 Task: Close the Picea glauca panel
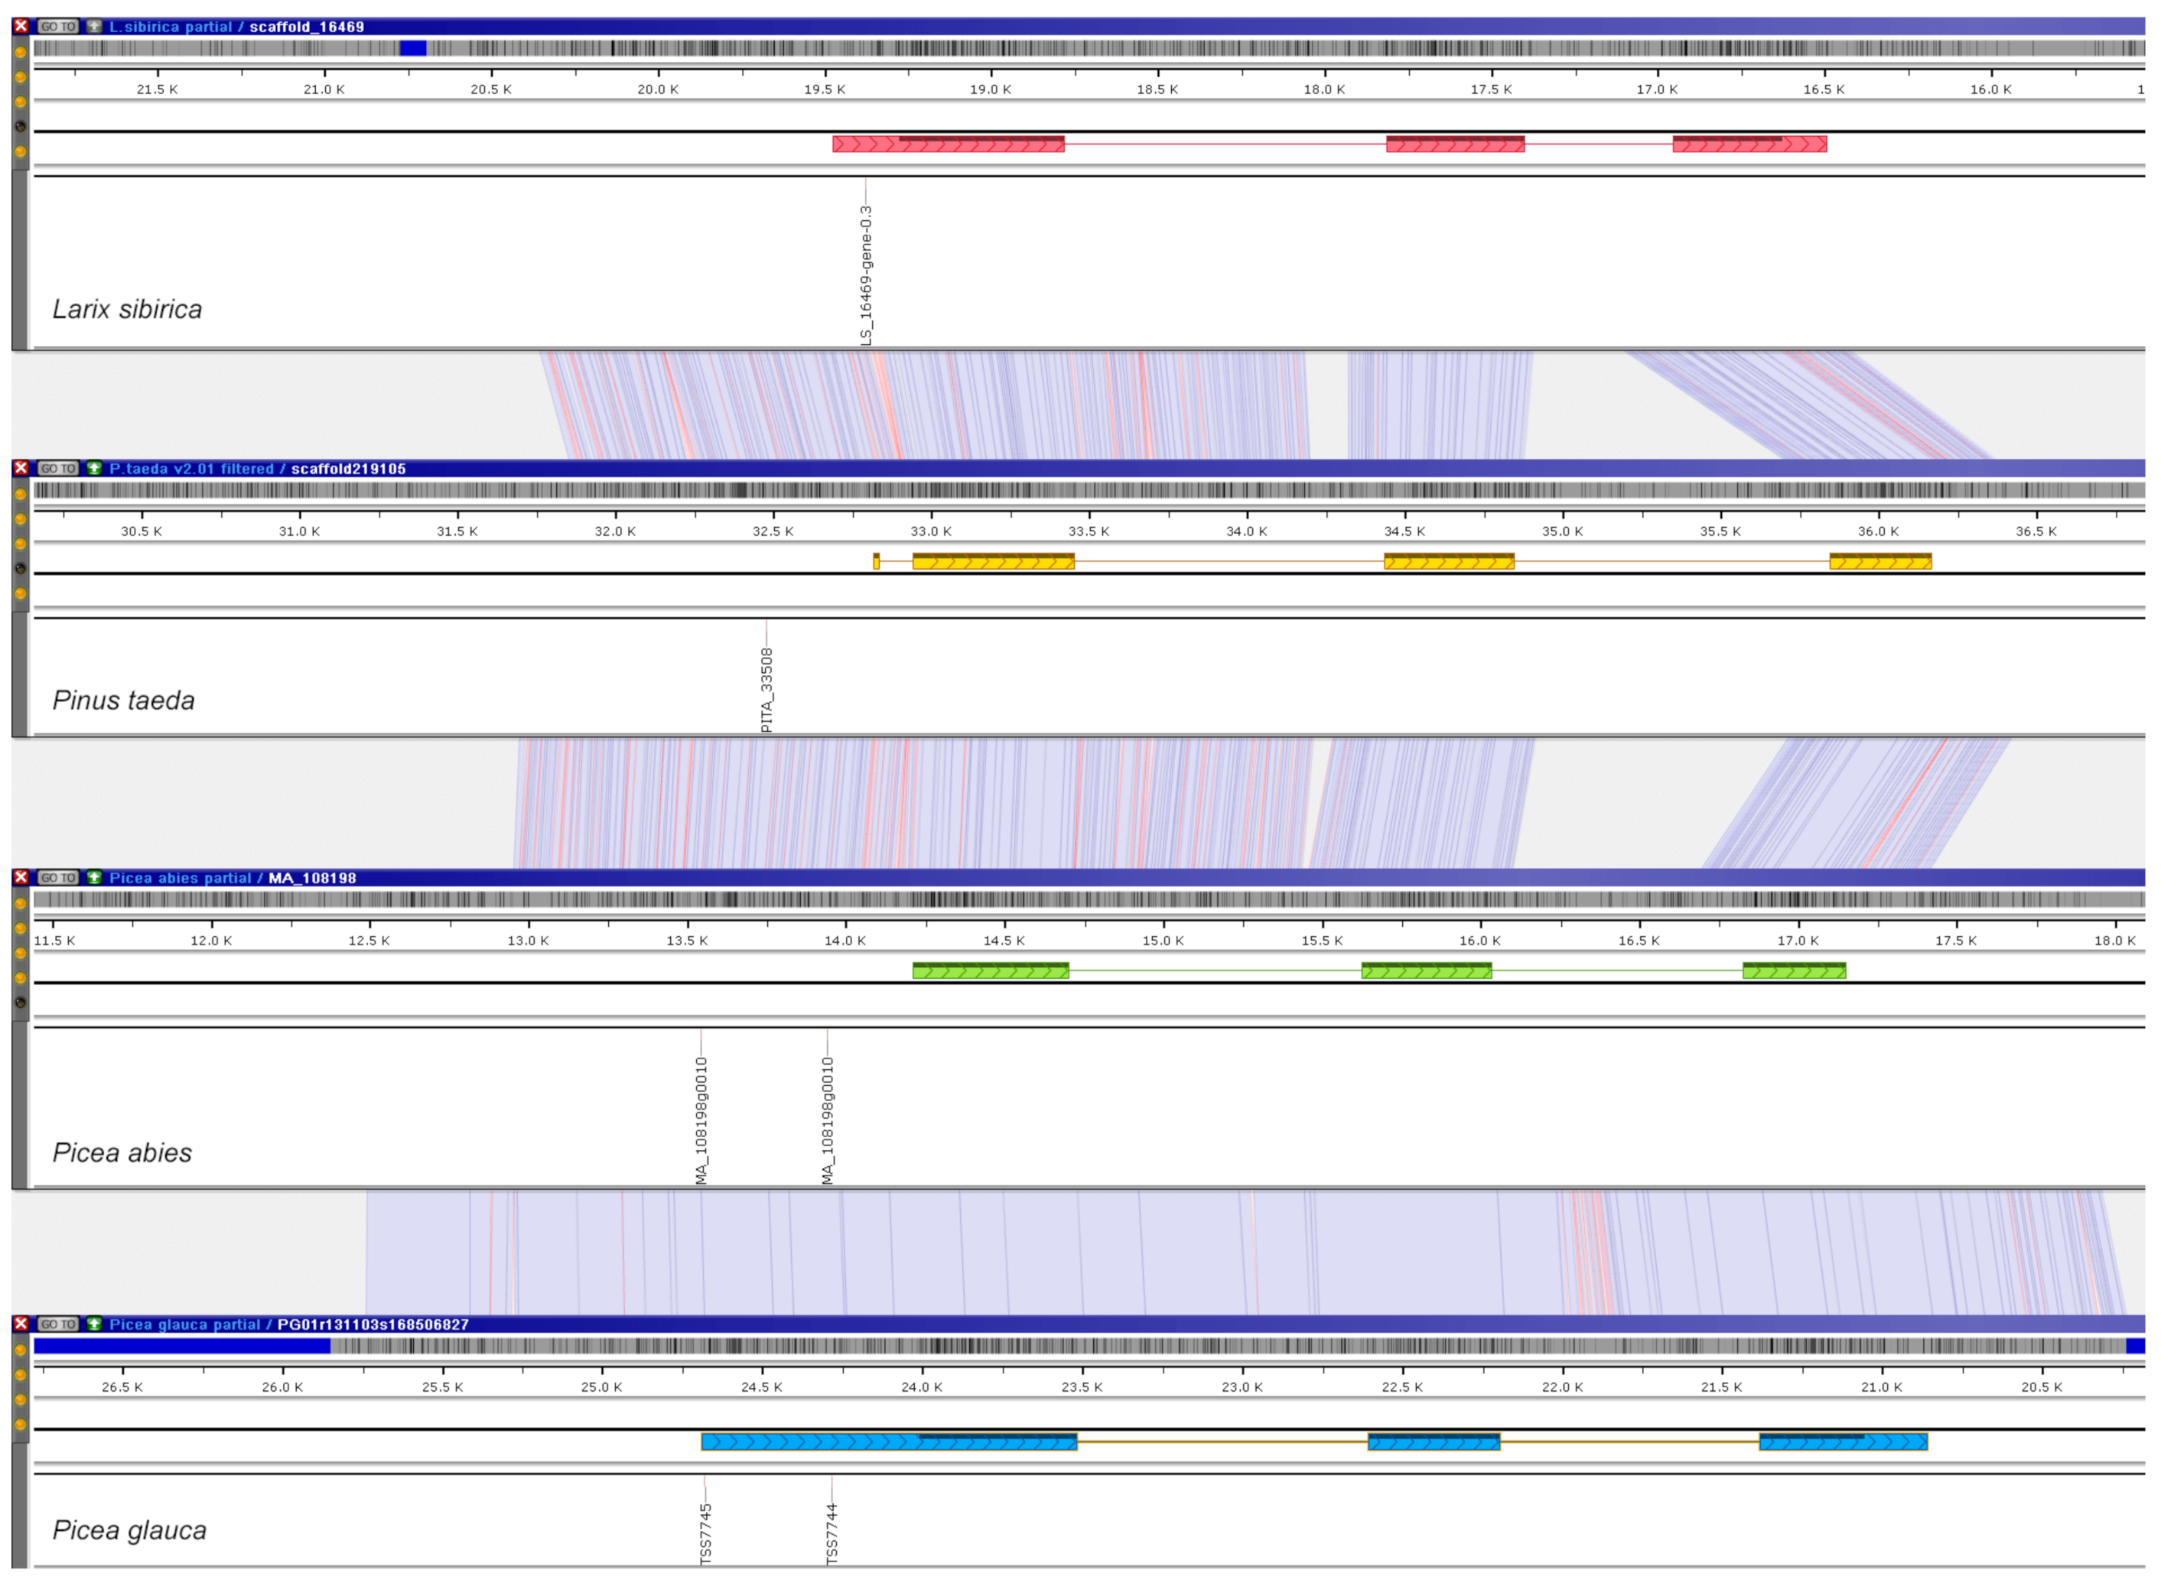[20, 1325]
